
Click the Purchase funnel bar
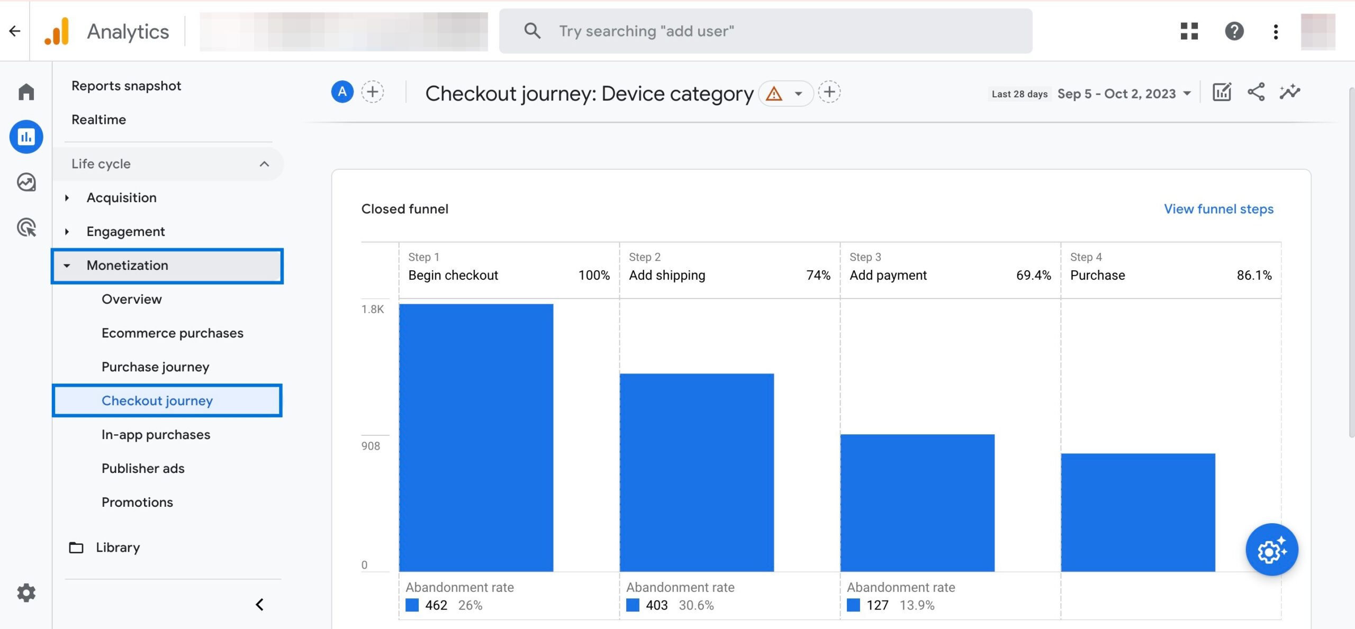(x=1138, y=512)
